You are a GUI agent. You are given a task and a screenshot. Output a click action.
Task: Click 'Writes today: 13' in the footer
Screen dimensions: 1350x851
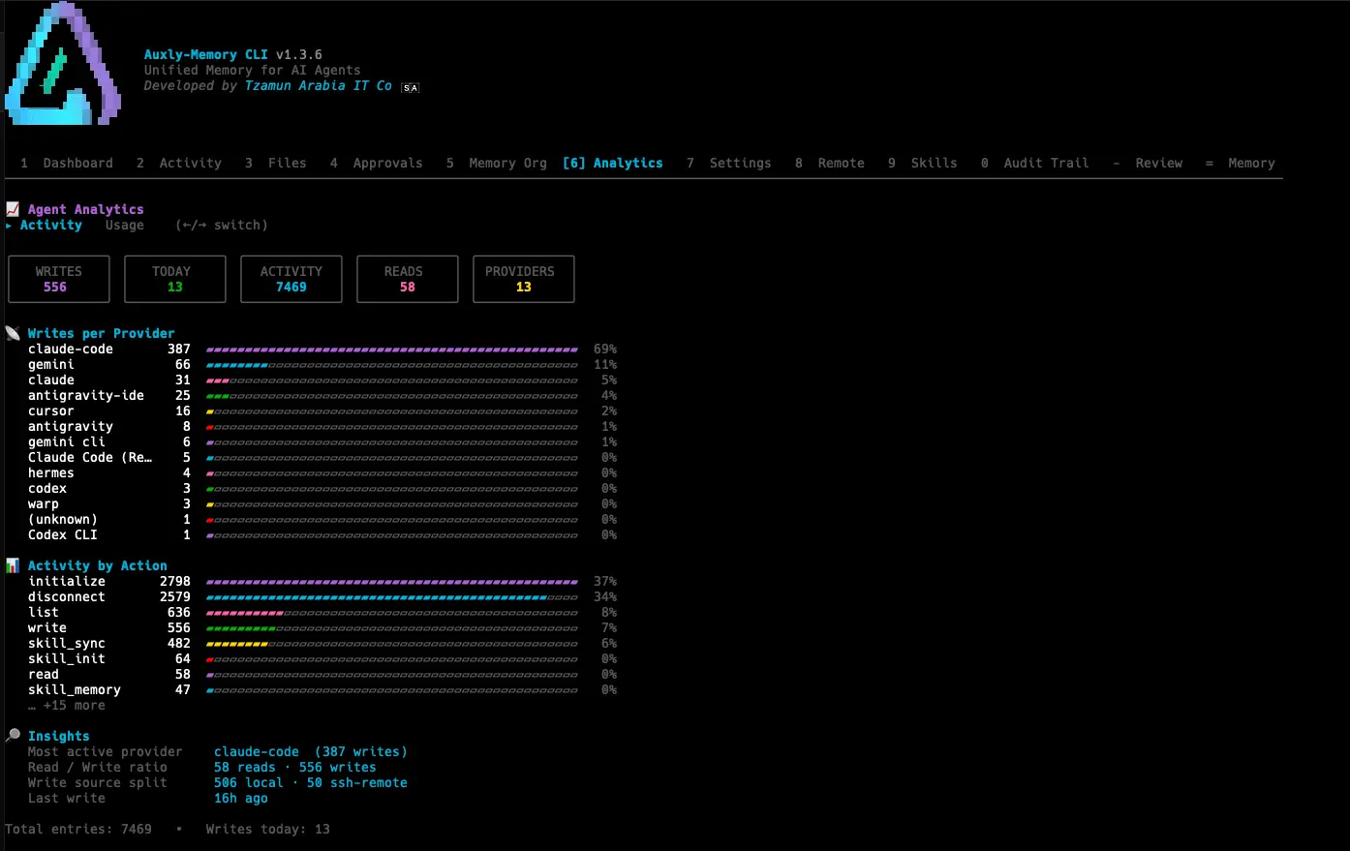click(x=268, y=829)
